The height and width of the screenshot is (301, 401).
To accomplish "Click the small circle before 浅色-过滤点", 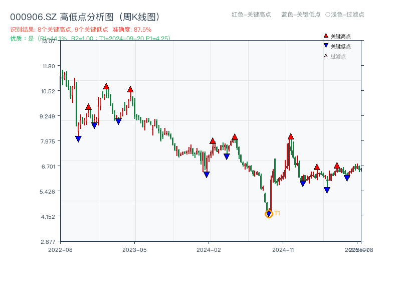I will [x=327, y=15].
